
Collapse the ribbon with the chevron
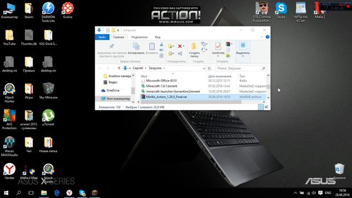click(262, 37)
